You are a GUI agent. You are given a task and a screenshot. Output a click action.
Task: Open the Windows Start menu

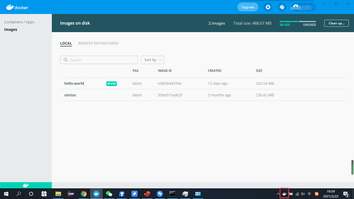[x=6, y=194]
